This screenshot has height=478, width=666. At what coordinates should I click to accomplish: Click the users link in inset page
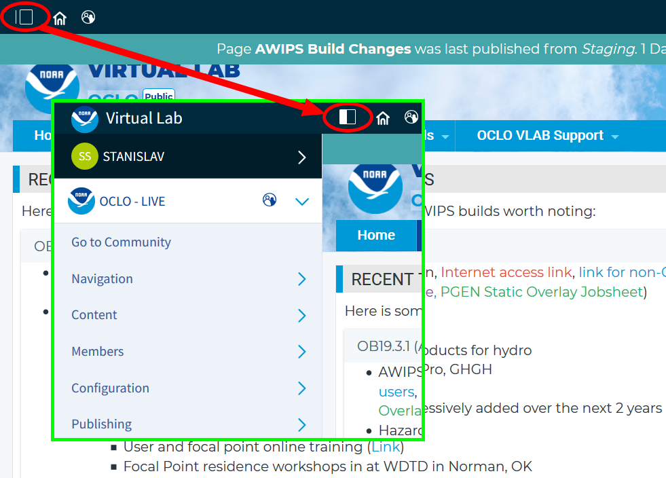point(396,391)
